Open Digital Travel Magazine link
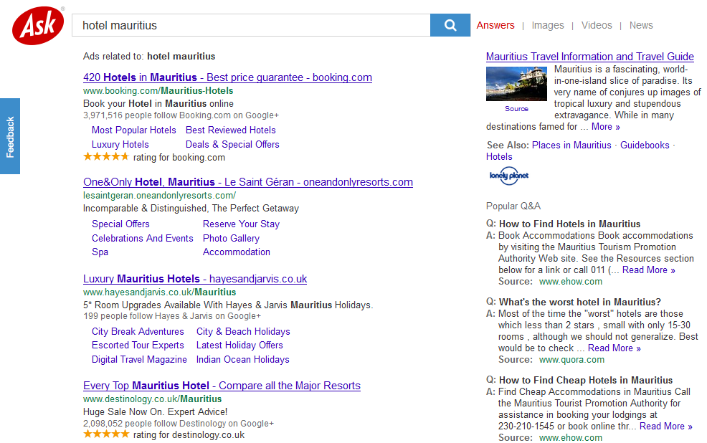This screenshot has width=707, height=443. [139, 360]
